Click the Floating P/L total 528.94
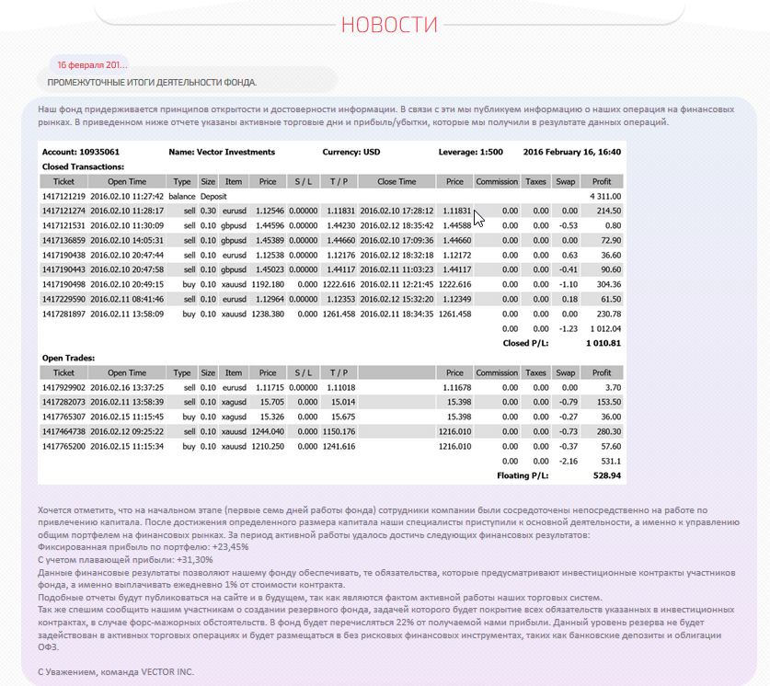 pyautogui.click(x=604, y=475)
